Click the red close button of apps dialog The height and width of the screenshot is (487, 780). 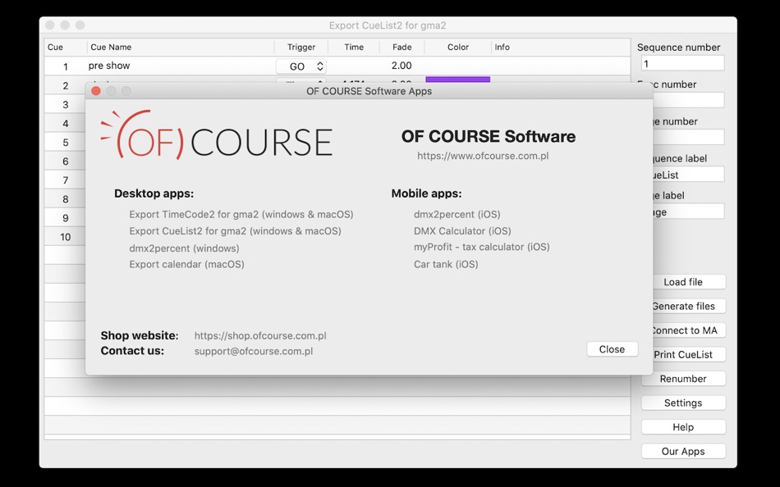pyautogui.click(x=96, y=91)
